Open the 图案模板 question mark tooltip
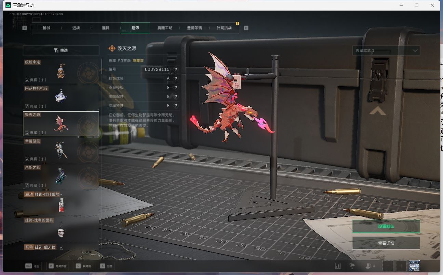The height and width of the screenshot is (275, 443). (x=176, y=88)
